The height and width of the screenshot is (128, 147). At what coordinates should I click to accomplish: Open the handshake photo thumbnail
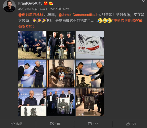[x=32, y=74]
